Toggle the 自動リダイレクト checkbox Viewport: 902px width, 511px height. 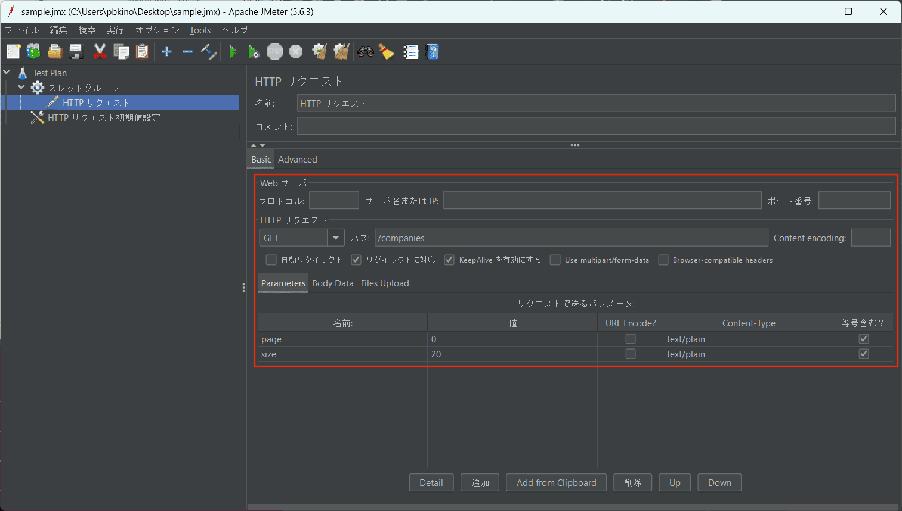tap(271, 260)
